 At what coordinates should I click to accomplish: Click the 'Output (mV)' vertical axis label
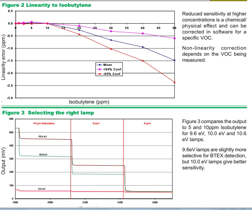coord(3,161)
